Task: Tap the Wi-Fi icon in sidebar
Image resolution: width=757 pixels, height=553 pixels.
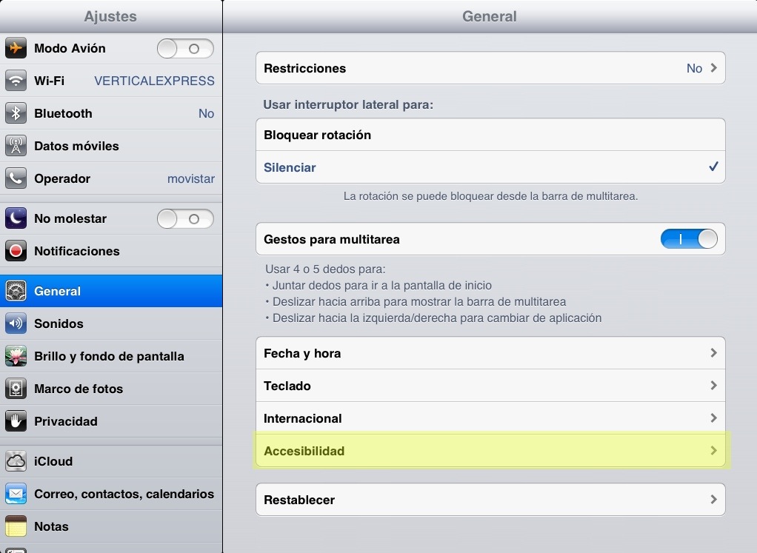Action: 16,81
